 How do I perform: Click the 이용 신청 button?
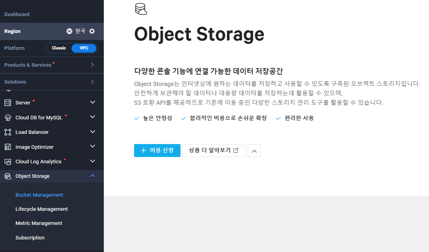pos(157,150)
